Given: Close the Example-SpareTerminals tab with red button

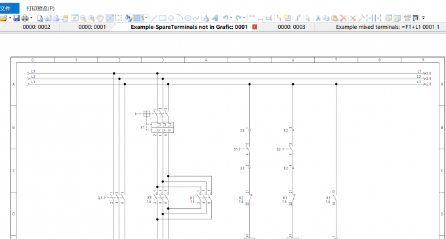Looking at the screenshot, I should point(254,27).
